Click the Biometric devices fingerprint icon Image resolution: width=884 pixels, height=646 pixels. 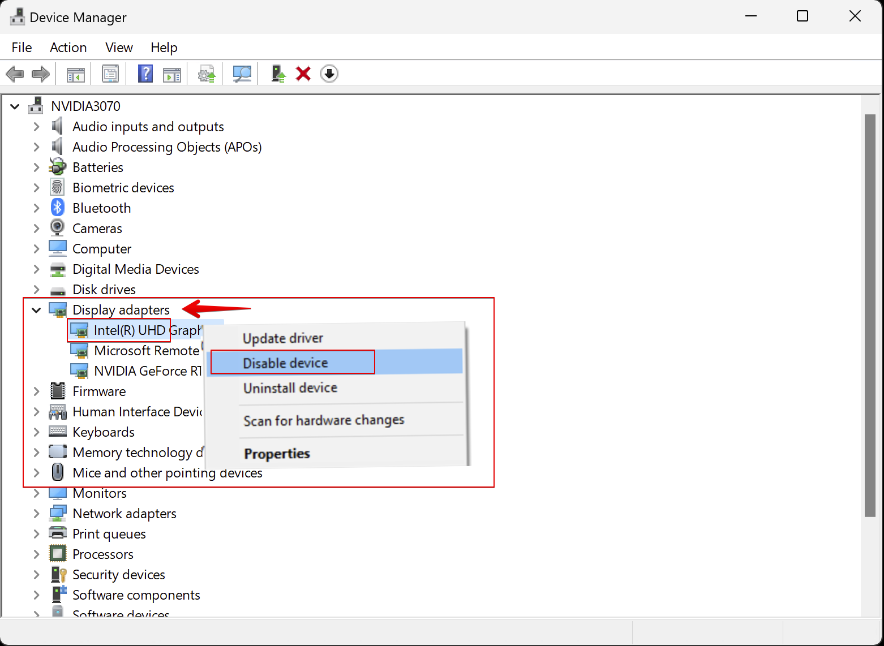[57, 187]
